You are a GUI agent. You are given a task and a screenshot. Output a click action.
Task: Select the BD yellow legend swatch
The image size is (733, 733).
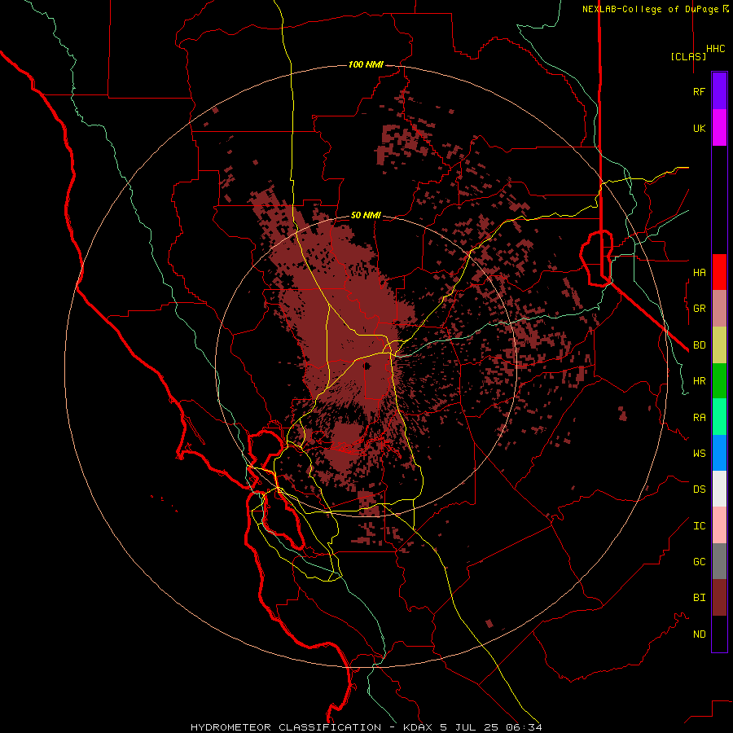(719, 345)
